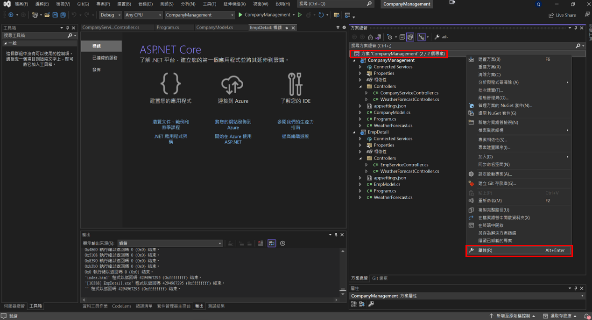Screen dimensions: 592x320
Task: Click the Visual Studio logo icon
Action: [x=7, y=4]
